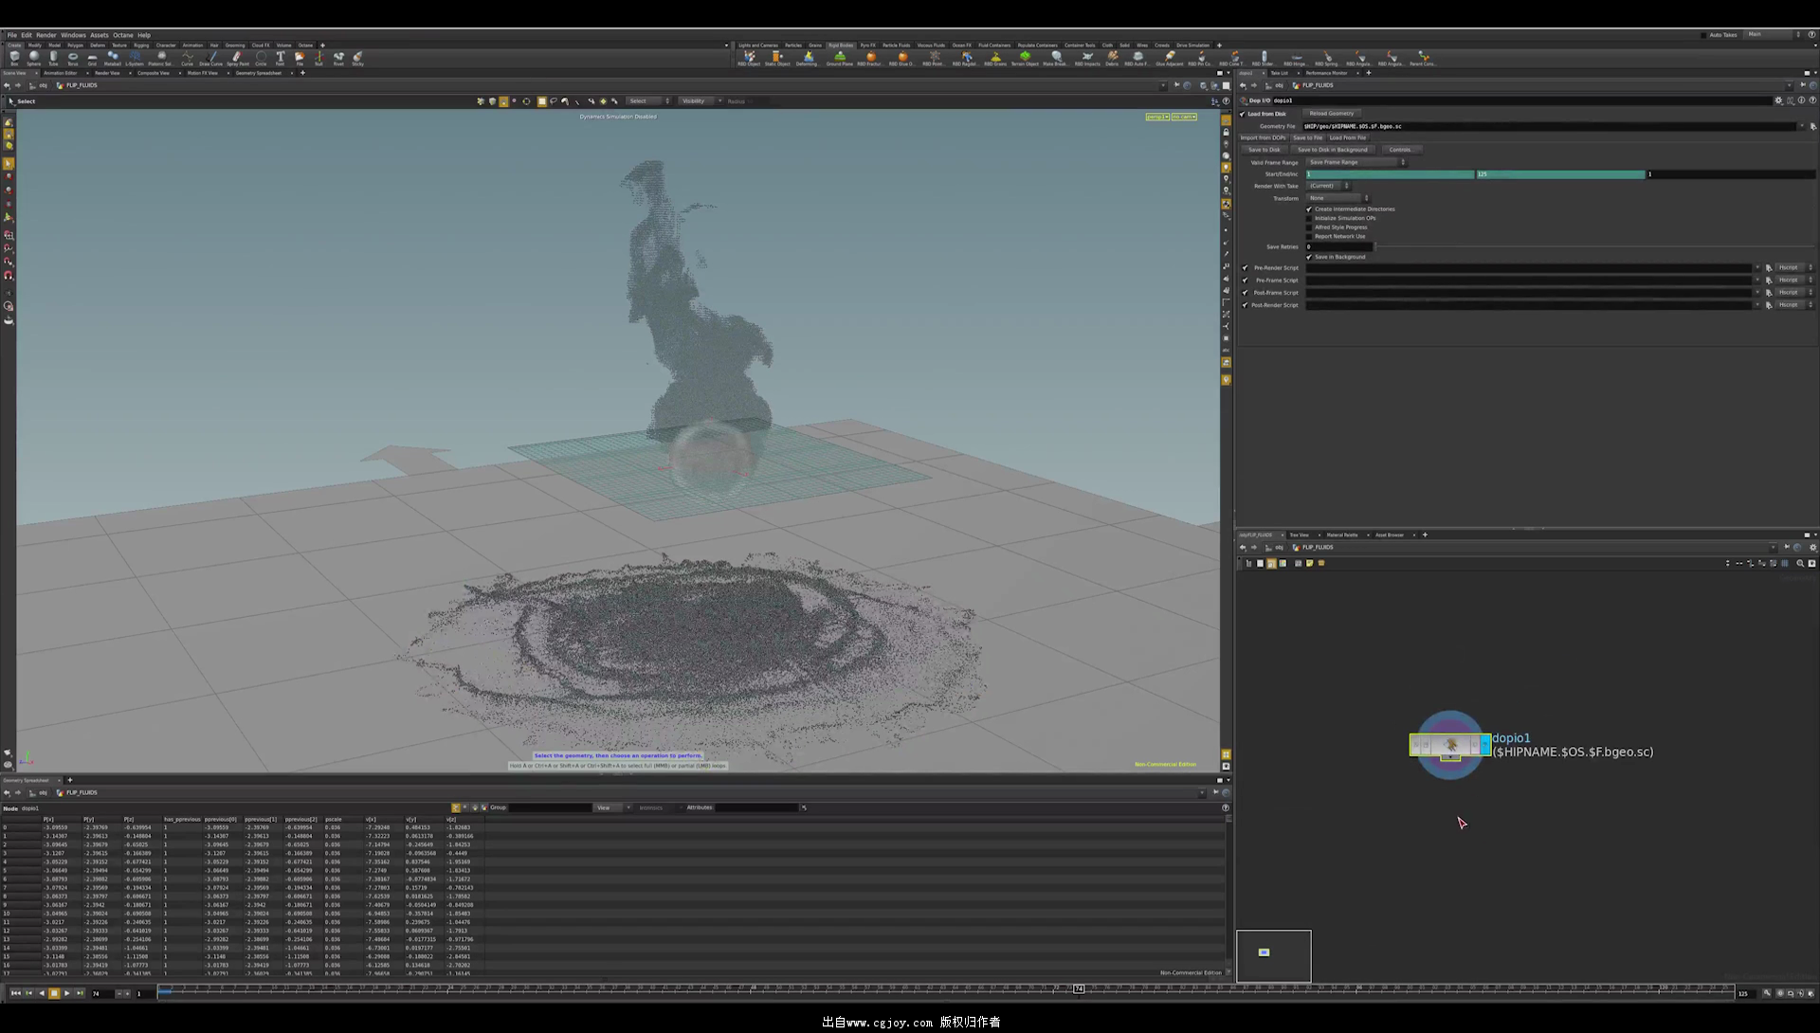Toggle the Pre-Frame Script checkbox
The width and height of the screenshot is (1820, 1033).
pyautogui.click(x=1245, y=281)
